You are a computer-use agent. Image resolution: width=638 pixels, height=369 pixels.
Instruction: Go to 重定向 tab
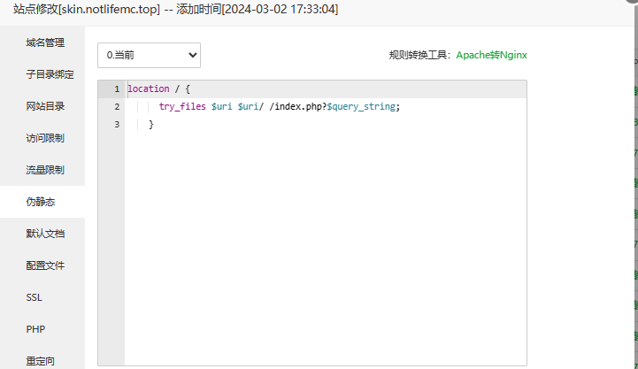tap(42, 361)
